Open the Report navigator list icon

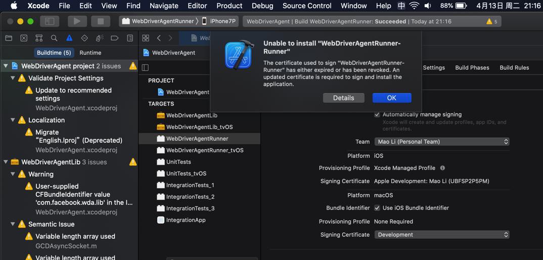pos(130,38)
